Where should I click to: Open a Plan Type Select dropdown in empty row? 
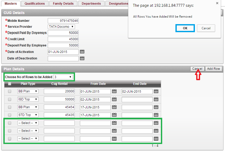(28, 123)
